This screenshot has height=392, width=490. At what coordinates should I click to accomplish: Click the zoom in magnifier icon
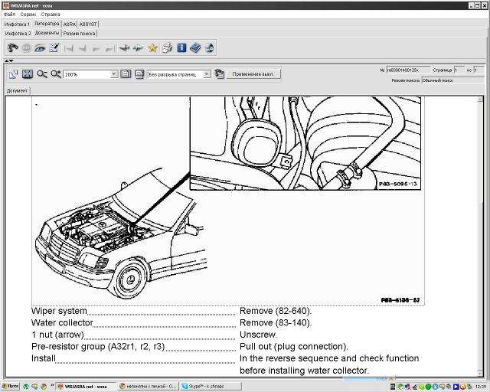(55, 74)
